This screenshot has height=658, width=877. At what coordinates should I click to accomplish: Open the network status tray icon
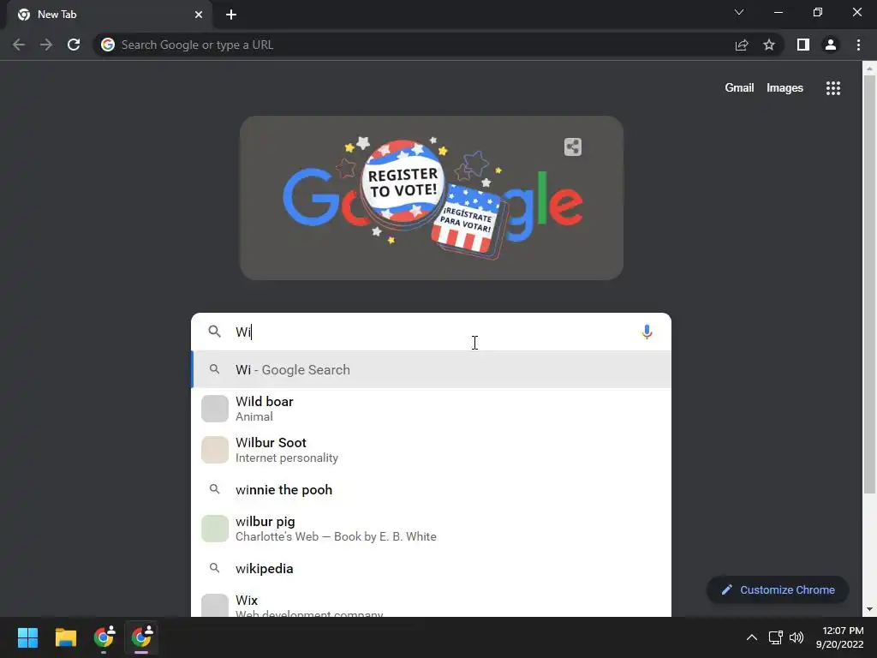[775, 637]
